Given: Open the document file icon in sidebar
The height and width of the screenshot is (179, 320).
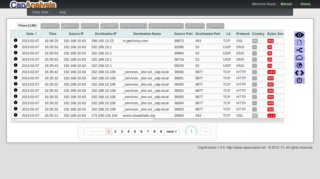Looking at the screenshot, I should pyautogui.click(x=299, y=43).
